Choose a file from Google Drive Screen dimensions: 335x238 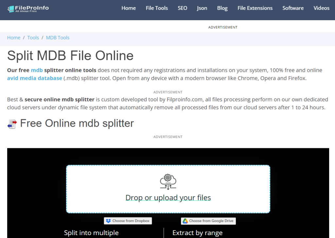208,221
